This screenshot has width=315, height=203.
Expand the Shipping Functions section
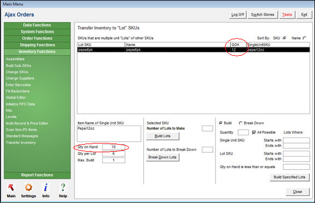37,45
